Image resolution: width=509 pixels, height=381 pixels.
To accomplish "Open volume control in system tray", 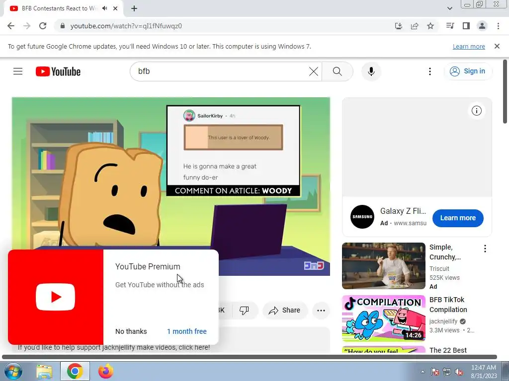I will (x=459, y=372).
